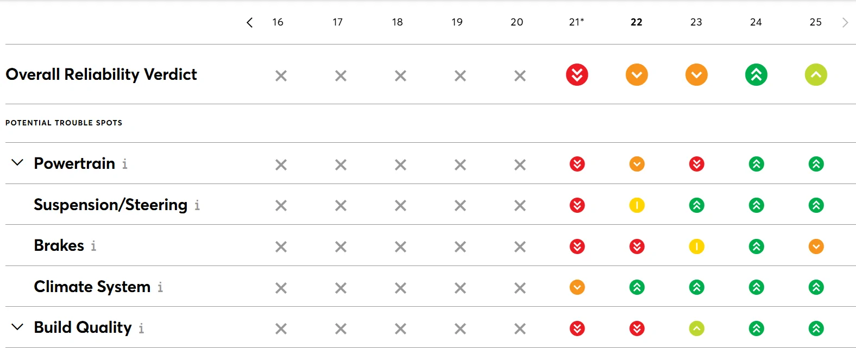This screenshot has height=348, width=856.
Task: Select the model year 22 column header
Action: point(637,22)
